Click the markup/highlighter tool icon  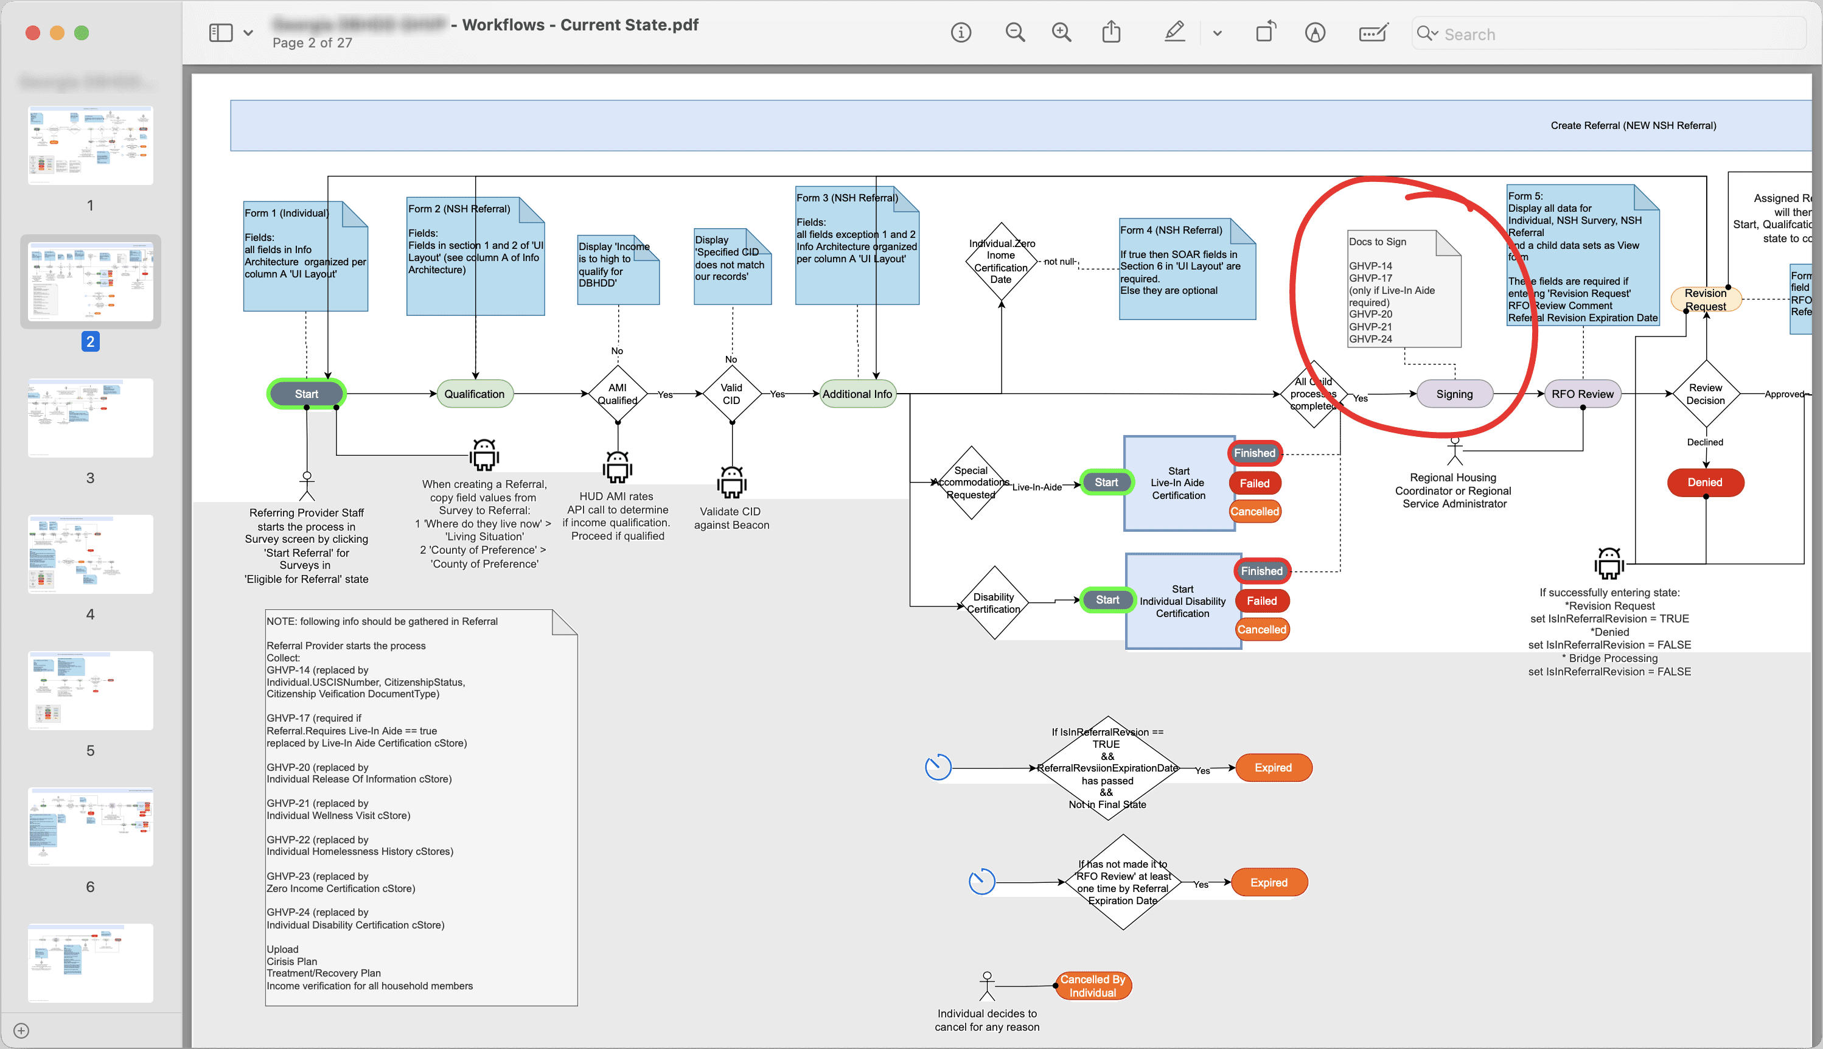(1315, 32)
